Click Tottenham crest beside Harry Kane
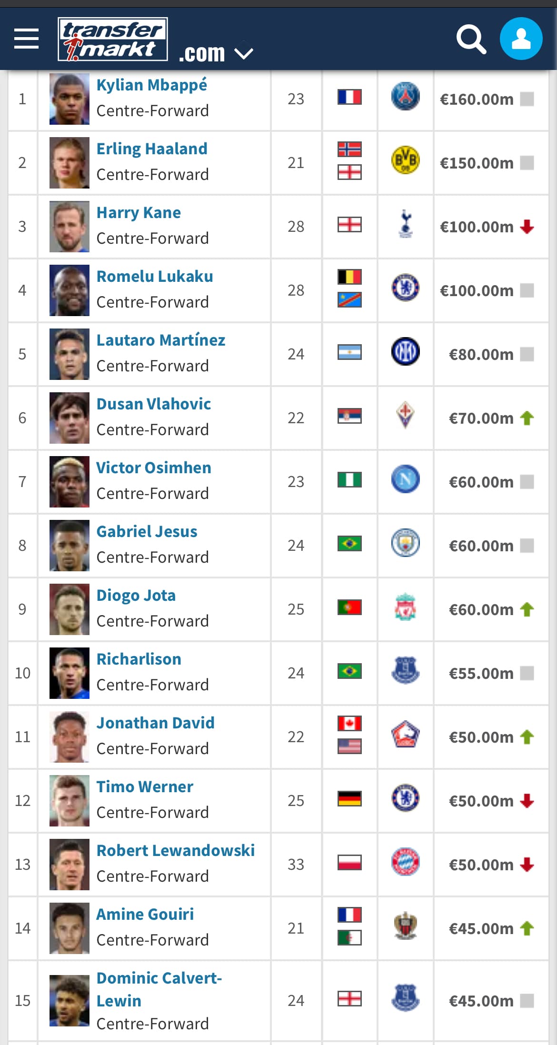The image size is (557, 1045). pyautogui.click(x=406, y=224)
